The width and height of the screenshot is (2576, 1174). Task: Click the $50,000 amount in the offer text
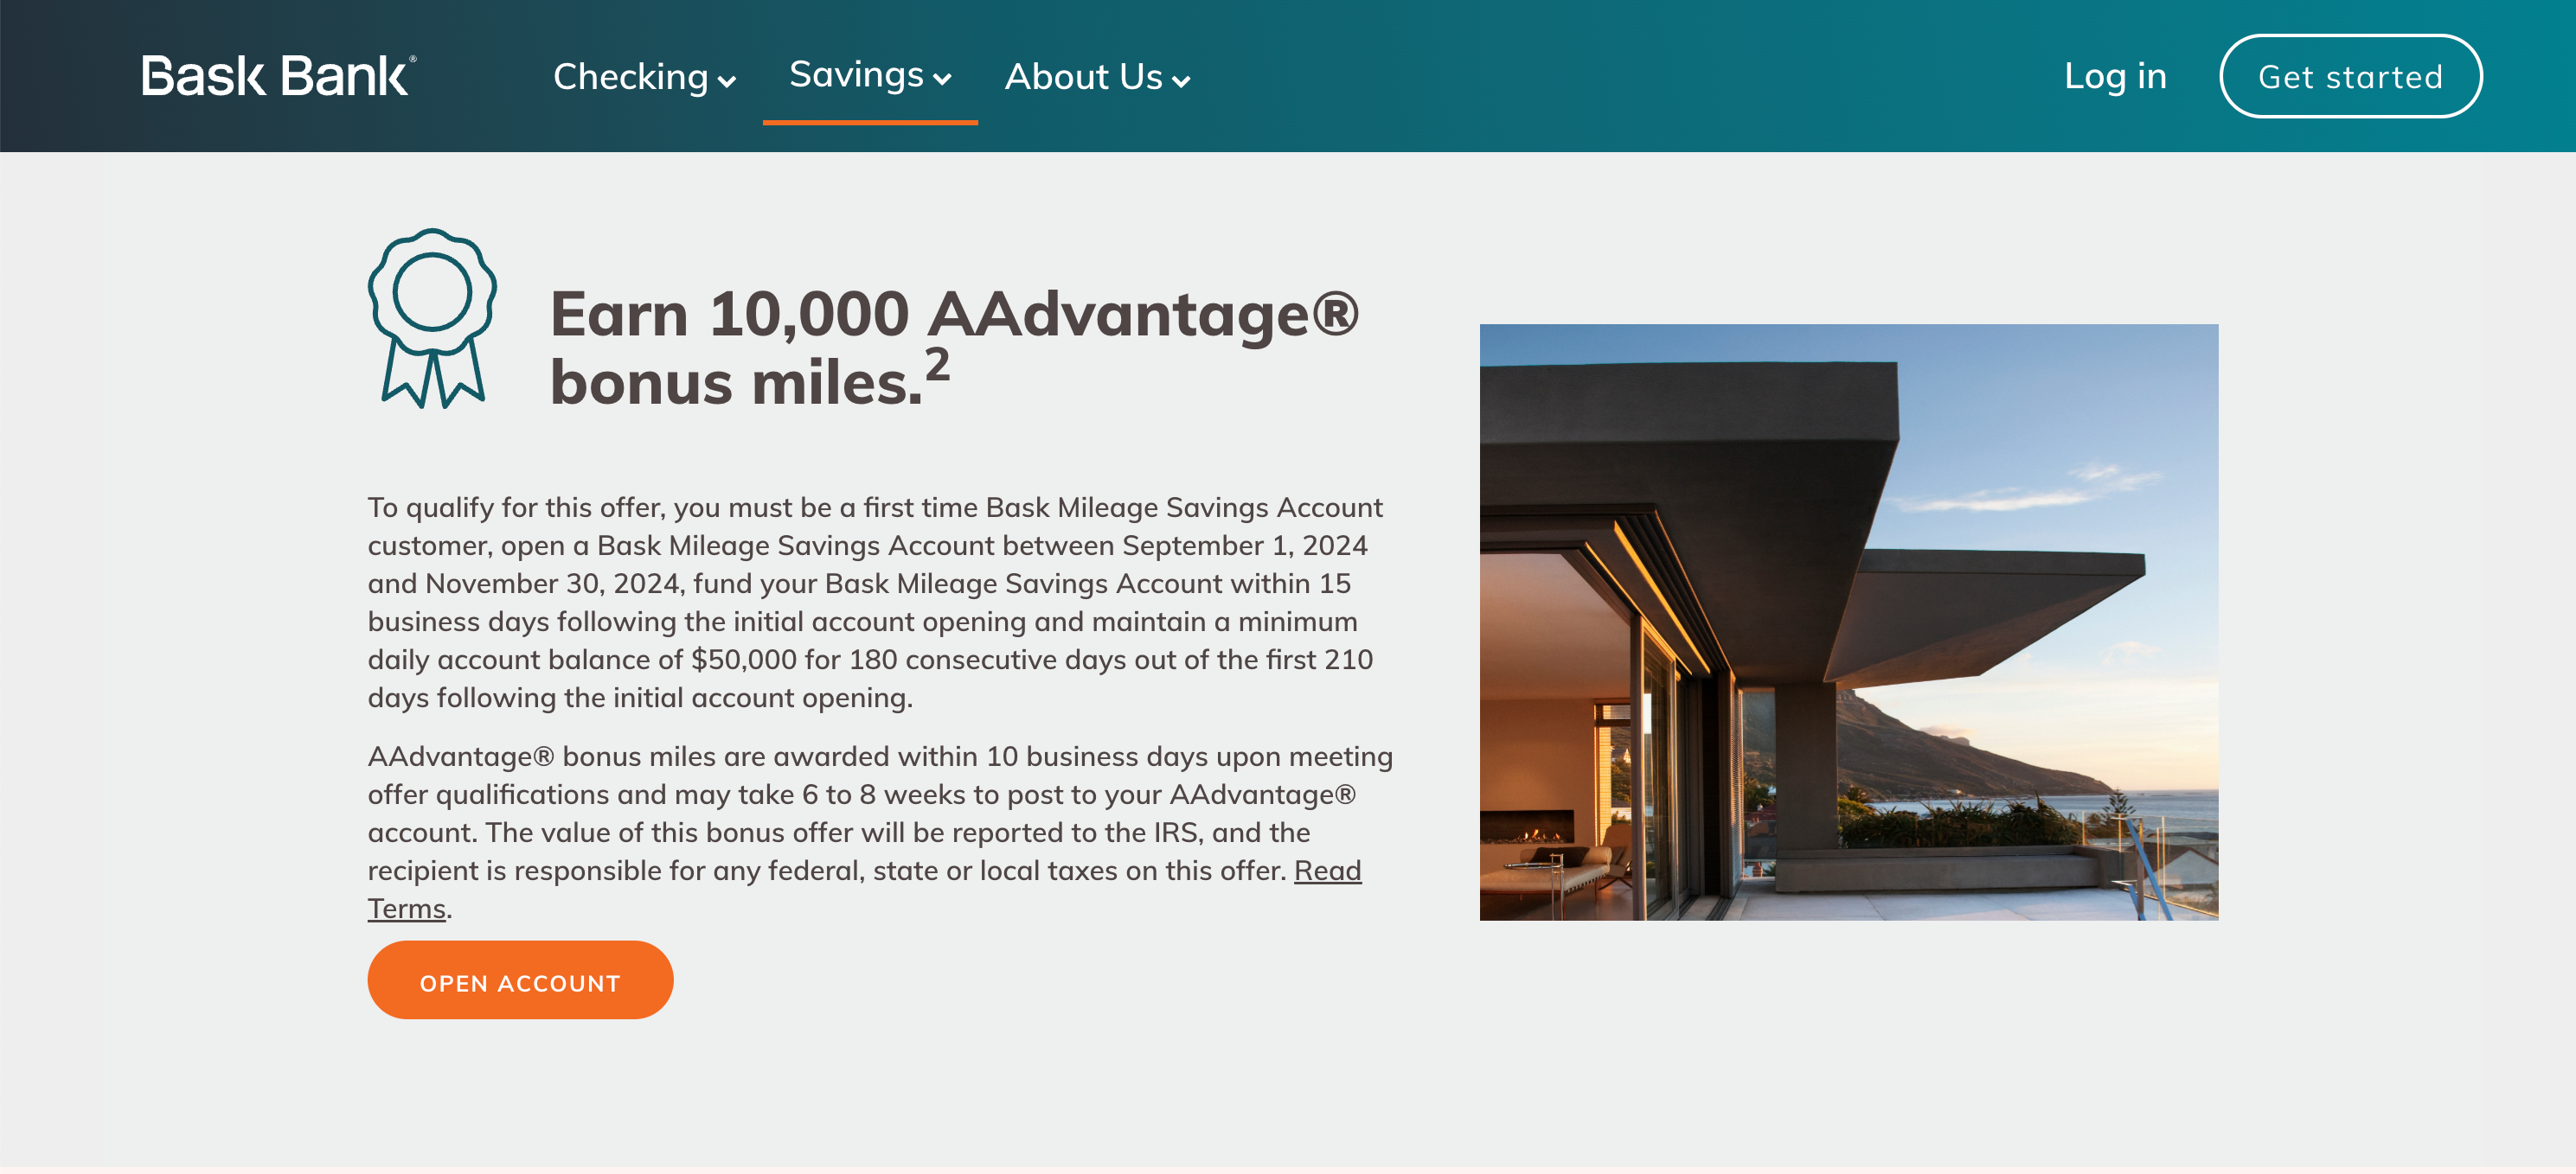click(x=743, y=660)
